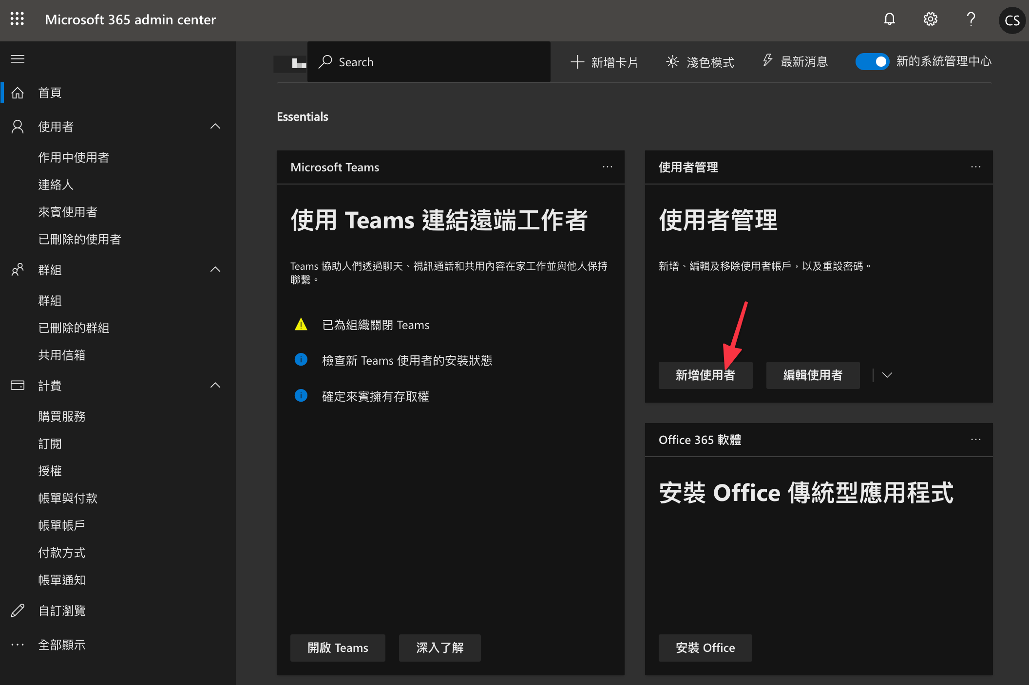Click the search magnifier icon
The height and width of the screenshot is (685, 1029).
[x=325, y=62]
